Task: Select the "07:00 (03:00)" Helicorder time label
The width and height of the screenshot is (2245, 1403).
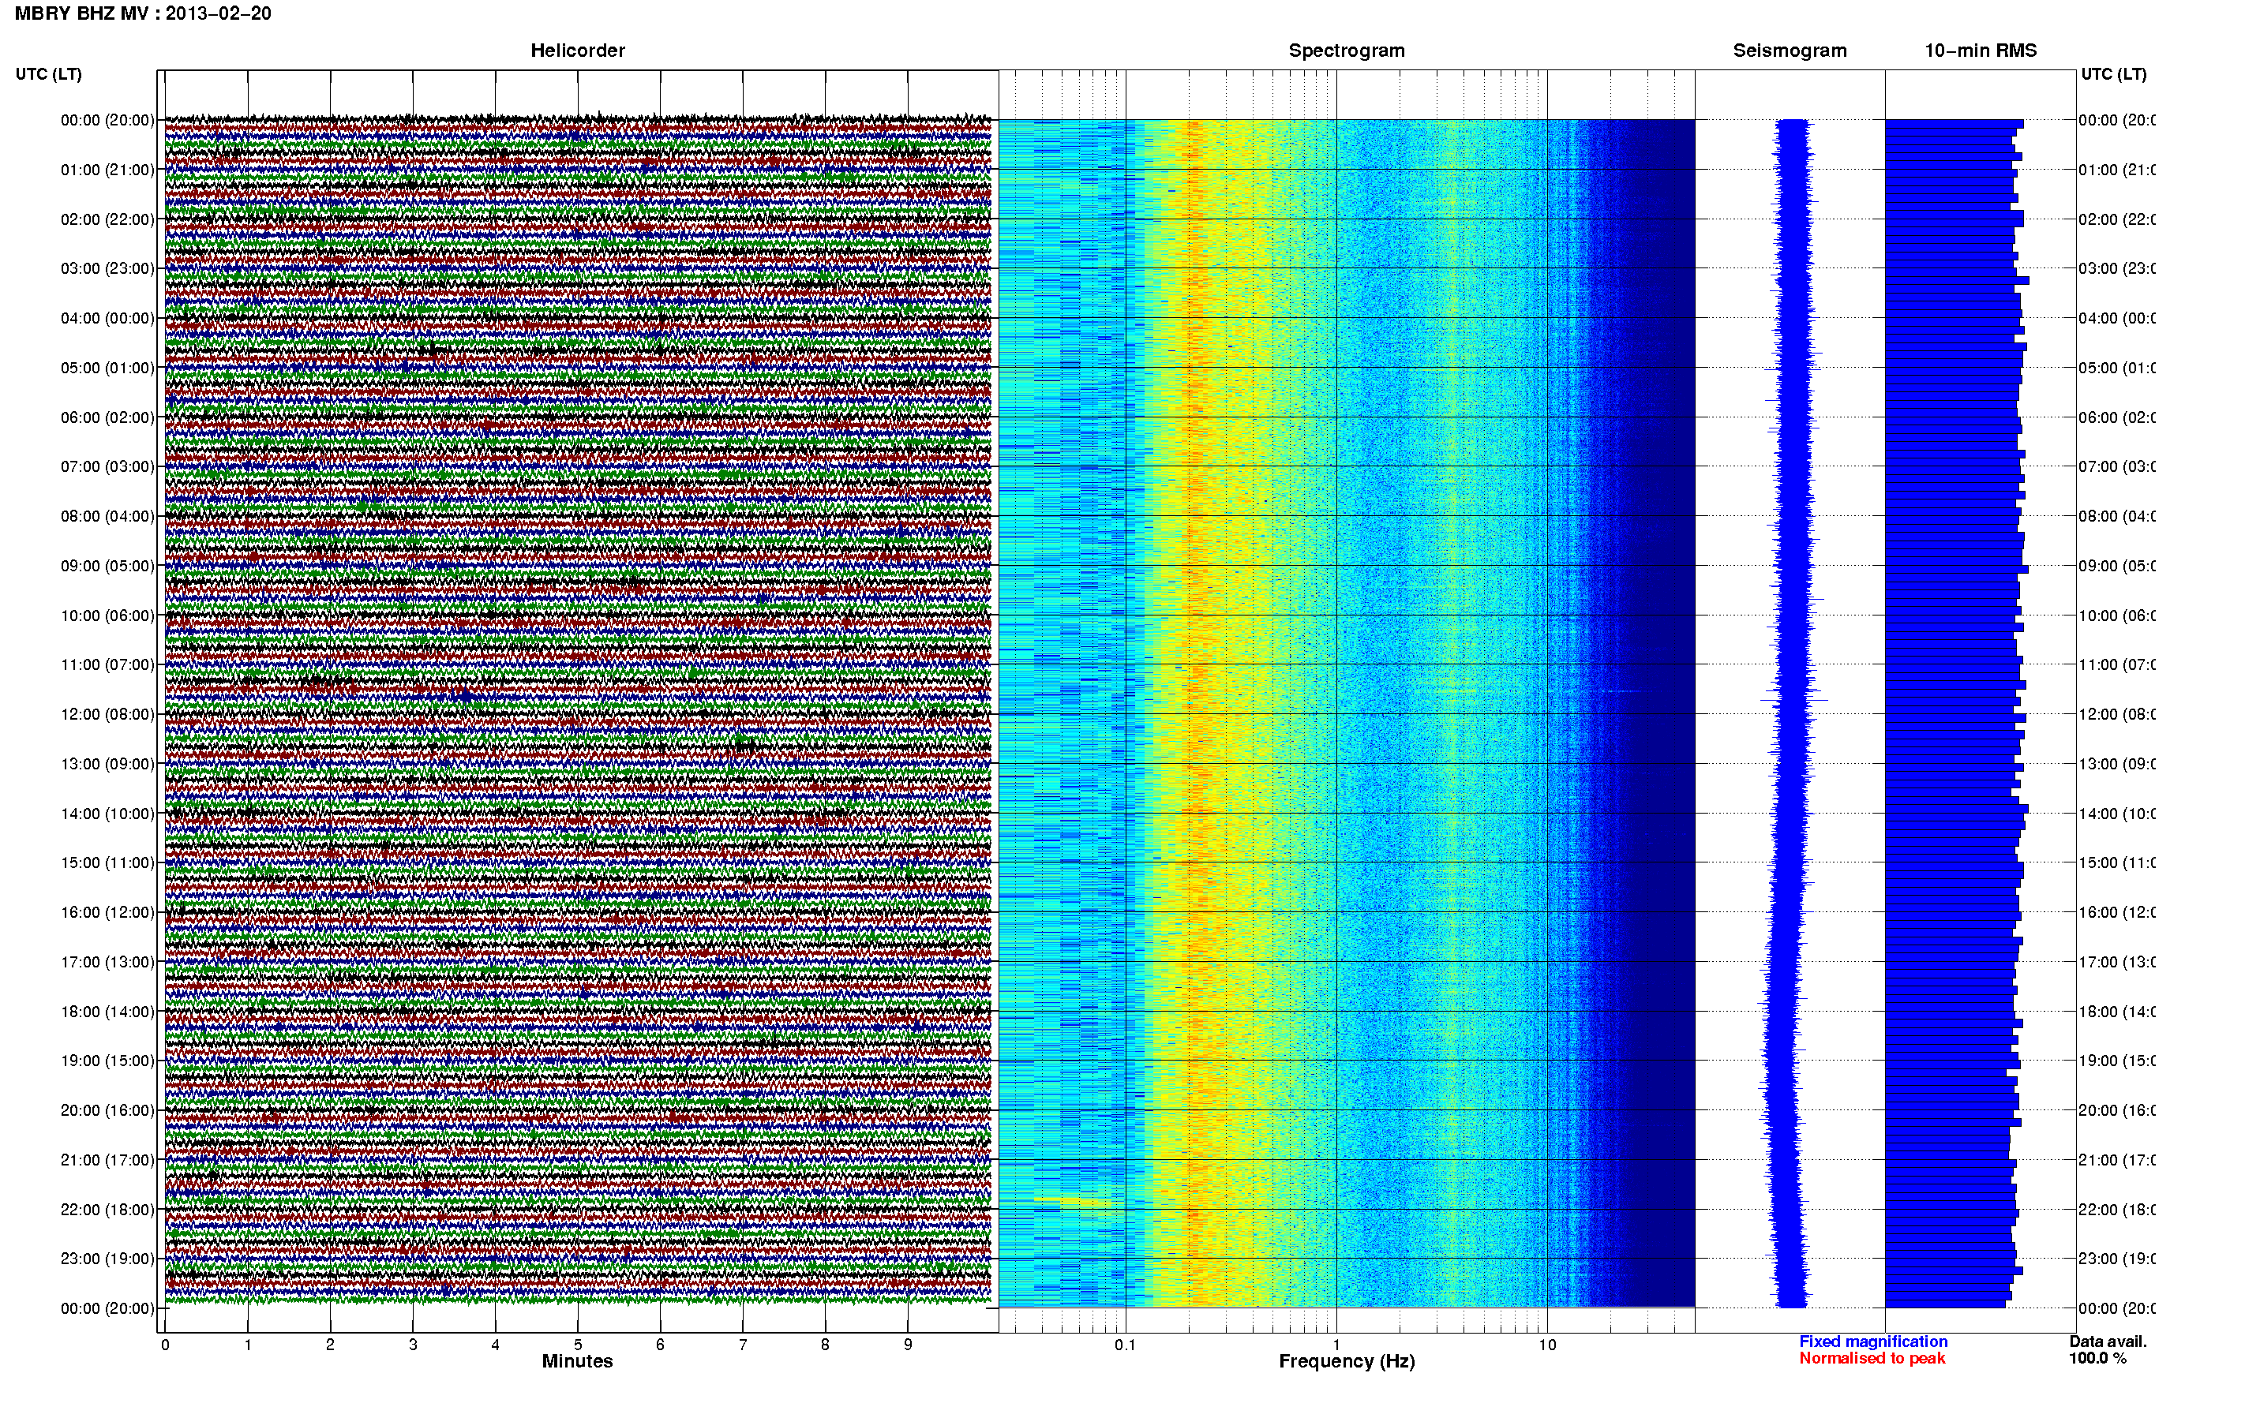Action: pos(107,466)
